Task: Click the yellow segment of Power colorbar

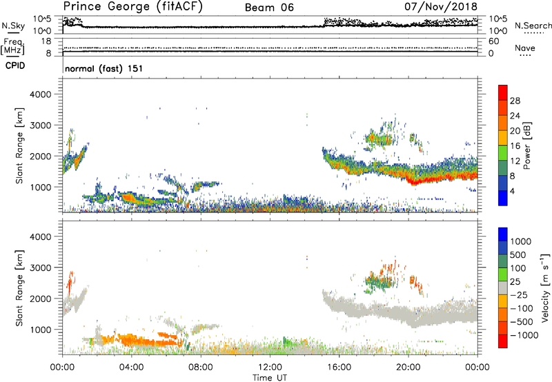Action: point(503,137)
